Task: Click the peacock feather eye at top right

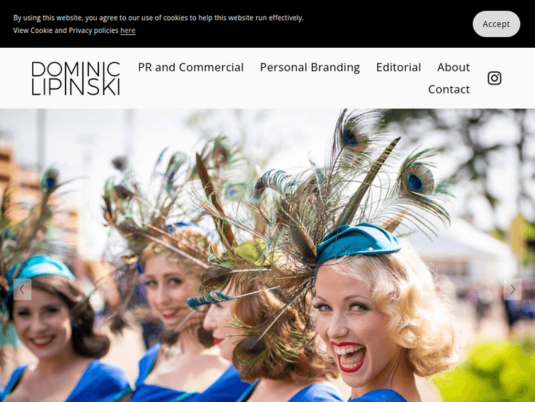Action: (415, 181)
